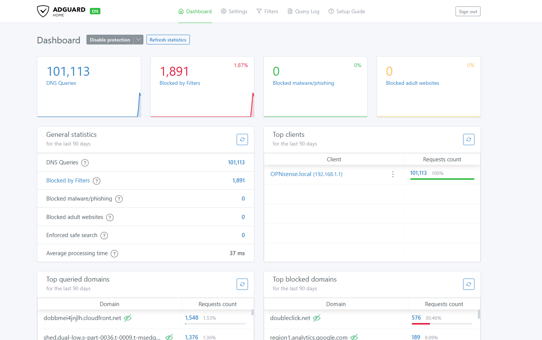
Task: Click the 101,113 value in the DNS Queries row
Action: (x=236, y=162)
